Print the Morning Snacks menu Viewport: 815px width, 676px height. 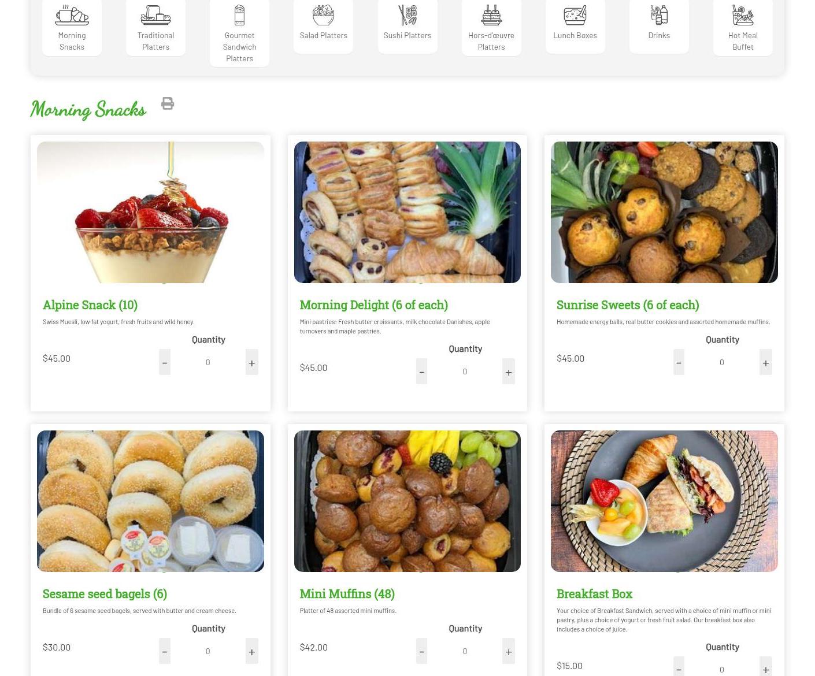pyautogui.click(x=168, y=103)
